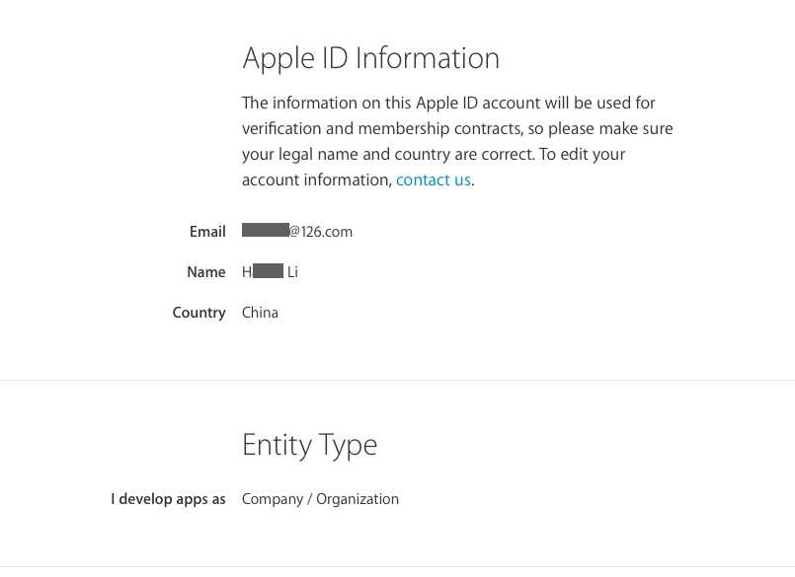Select the Name label
Viewport: 795px width, 577px height.
(206, 272)
